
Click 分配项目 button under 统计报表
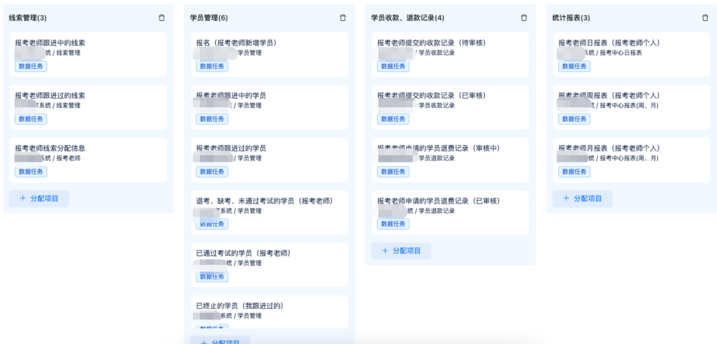pos(582,198)
